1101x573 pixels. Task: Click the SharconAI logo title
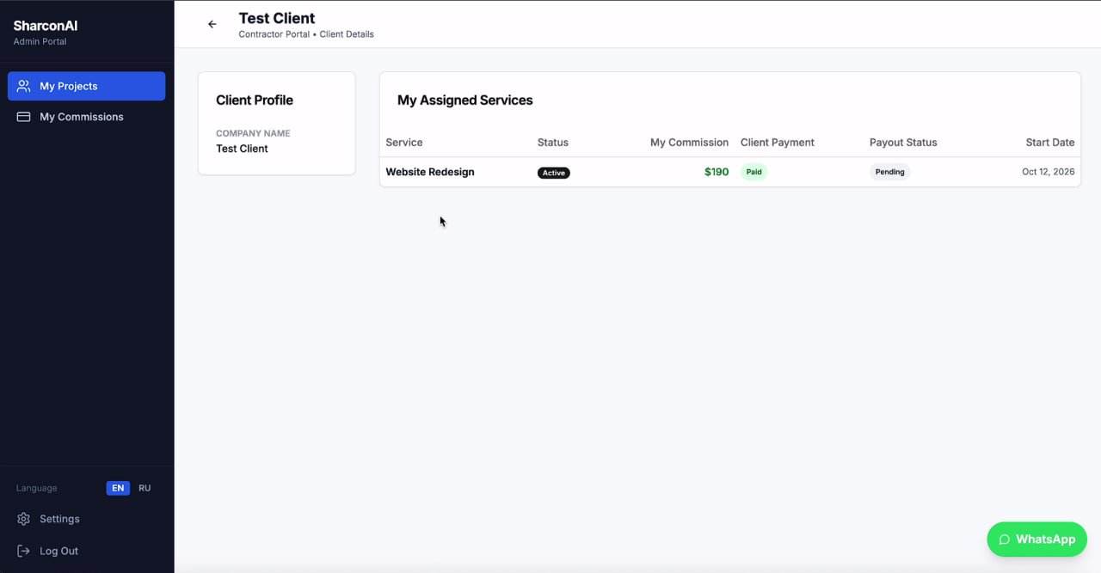pyautogui.click(x=46, y=26)
